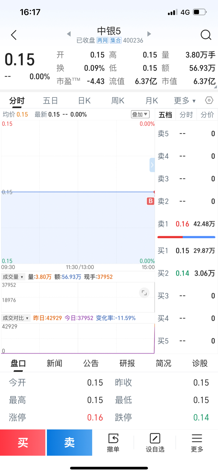Open chart settings hexagon icon

[x=209, y=100]
